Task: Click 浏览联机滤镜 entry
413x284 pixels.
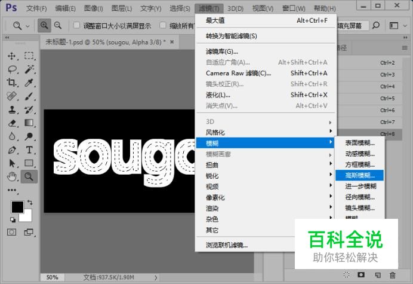Action: [x=245, y=245]
